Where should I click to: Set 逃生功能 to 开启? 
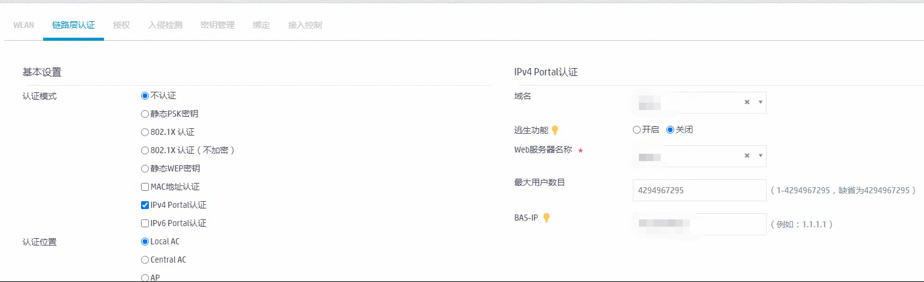coord(636,129)
